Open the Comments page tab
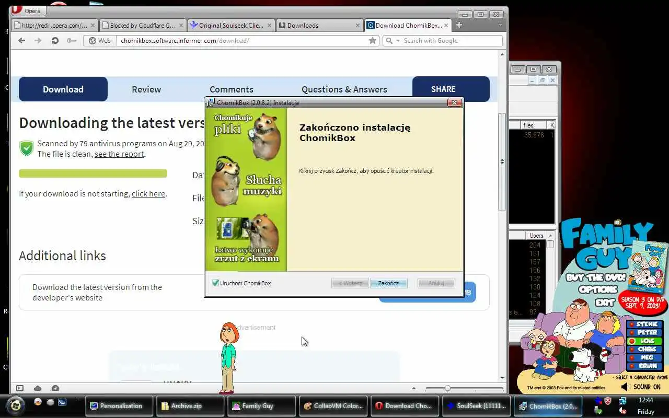The image size is (669, 418). (232, 89)
